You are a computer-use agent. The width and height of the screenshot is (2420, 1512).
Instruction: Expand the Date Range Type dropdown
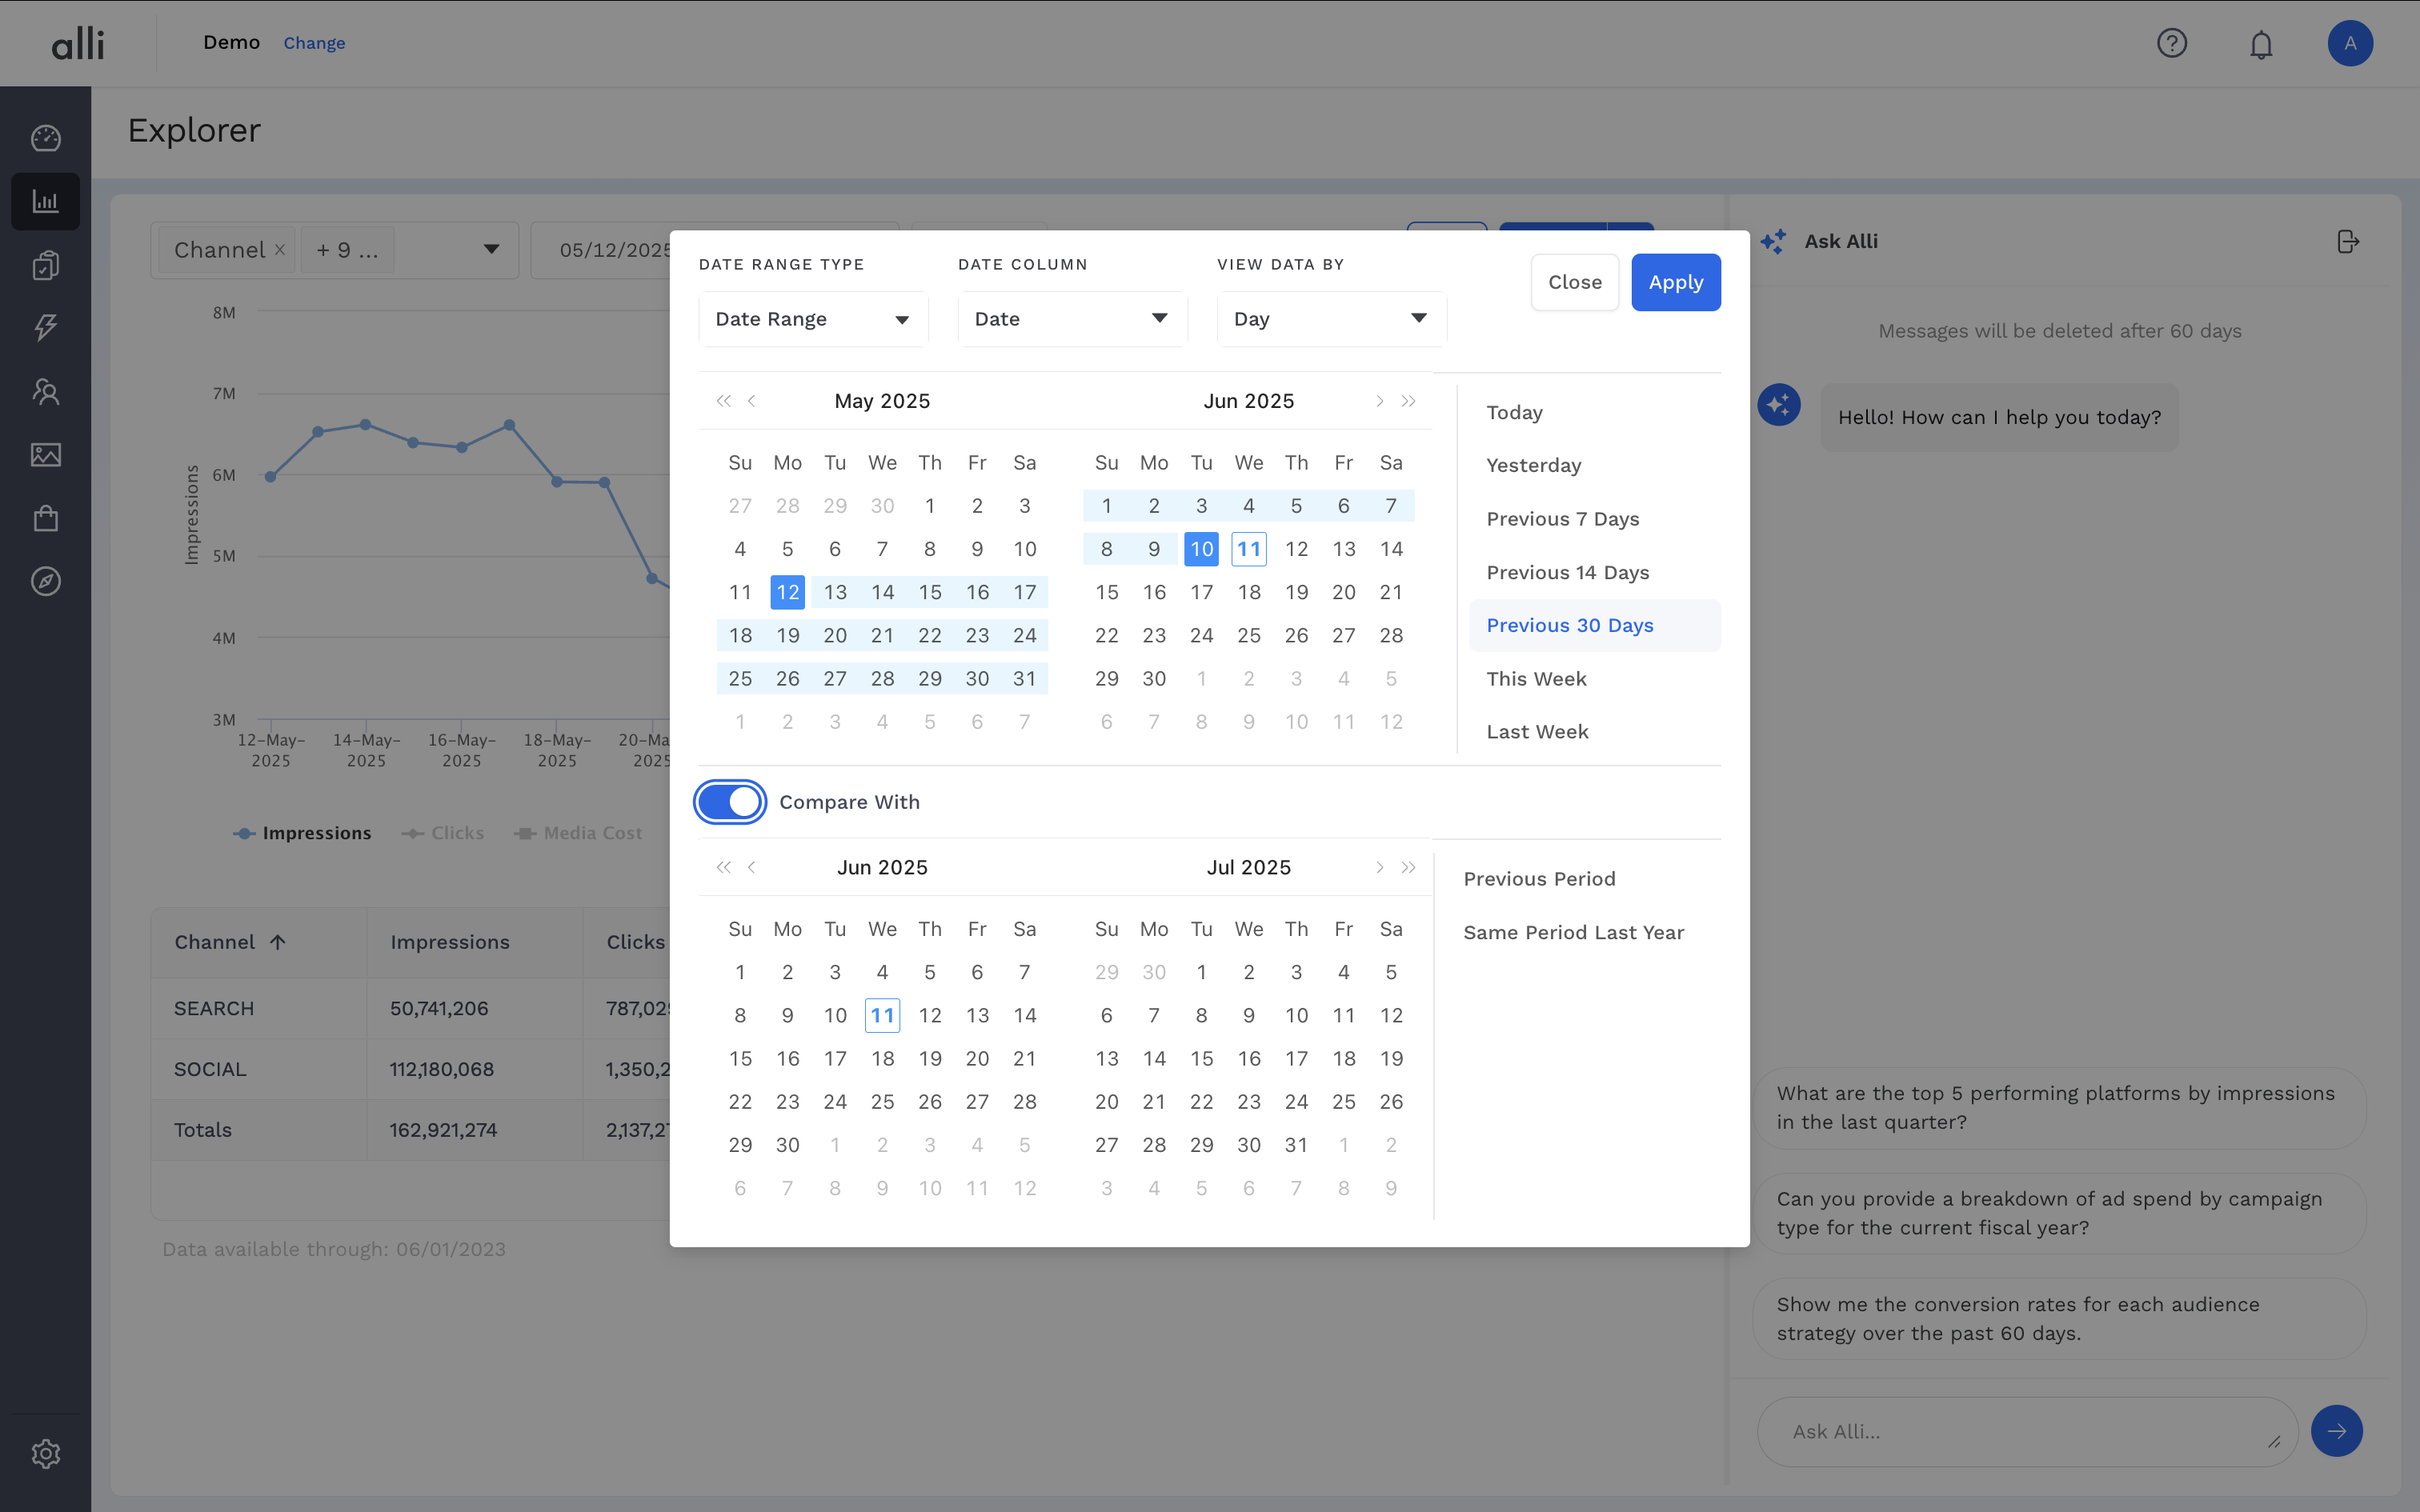[812, 319]
